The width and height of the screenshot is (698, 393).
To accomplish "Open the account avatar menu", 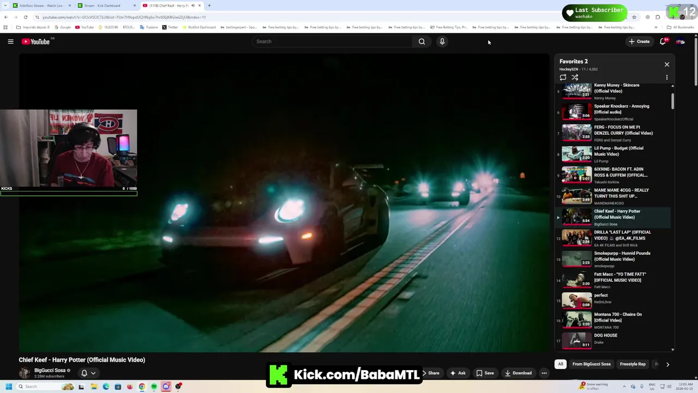I will pyautogui.click(x=681, y=41).
